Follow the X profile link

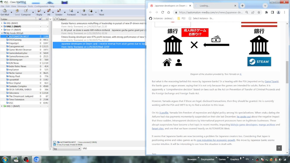pyautogui.click(x=164, y=113)
